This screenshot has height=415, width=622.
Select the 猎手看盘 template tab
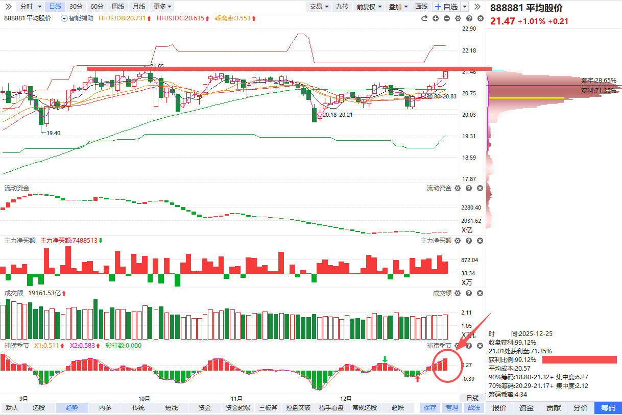click(x=332, y=408)
